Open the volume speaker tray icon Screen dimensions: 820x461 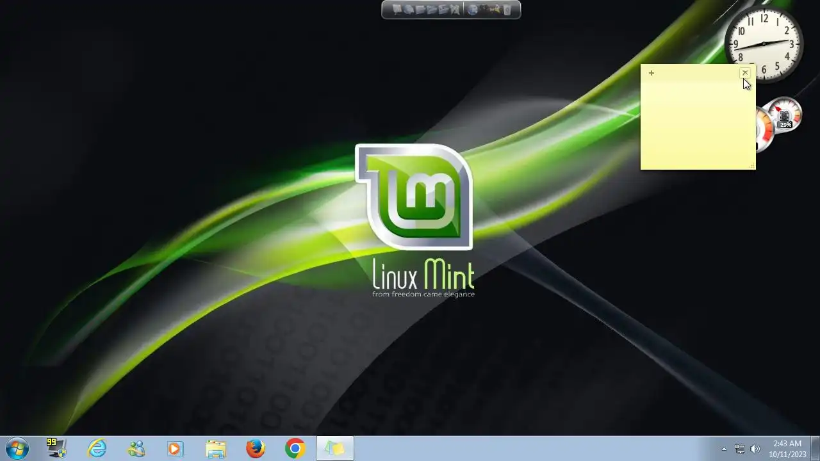click(x=755, y=449)
